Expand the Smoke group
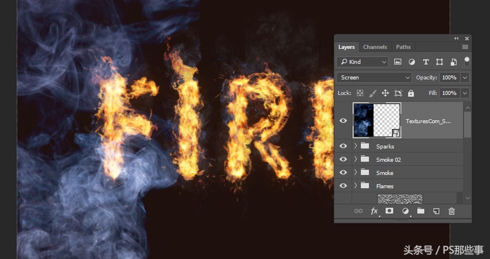The height and width of the screenshot is (259, 490). (355, 172)
